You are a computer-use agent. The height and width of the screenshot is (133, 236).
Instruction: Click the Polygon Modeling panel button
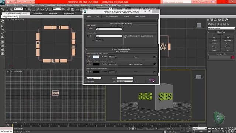click(x=10, y=16)
